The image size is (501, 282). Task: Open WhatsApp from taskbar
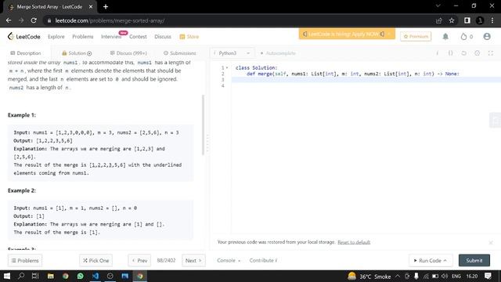80,276
